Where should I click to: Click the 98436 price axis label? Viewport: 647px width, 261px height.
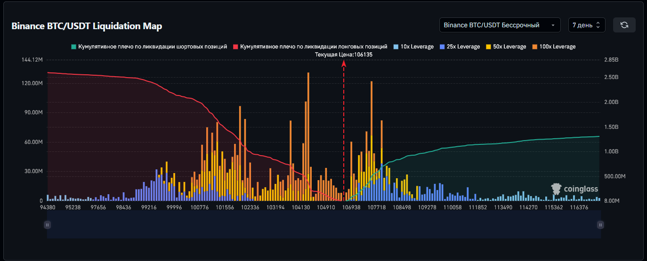coord(123,207)
